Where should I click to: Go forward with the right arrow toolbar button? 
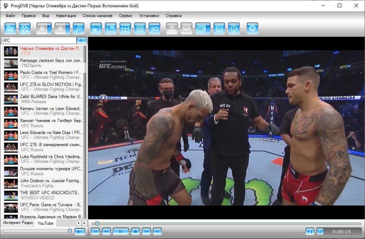coord(60,28)
